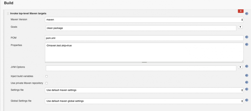Viewport: 251px width, 111px height.
Task: Click help icon for Invoke top-level Maven targets
Action: (247, 13)
